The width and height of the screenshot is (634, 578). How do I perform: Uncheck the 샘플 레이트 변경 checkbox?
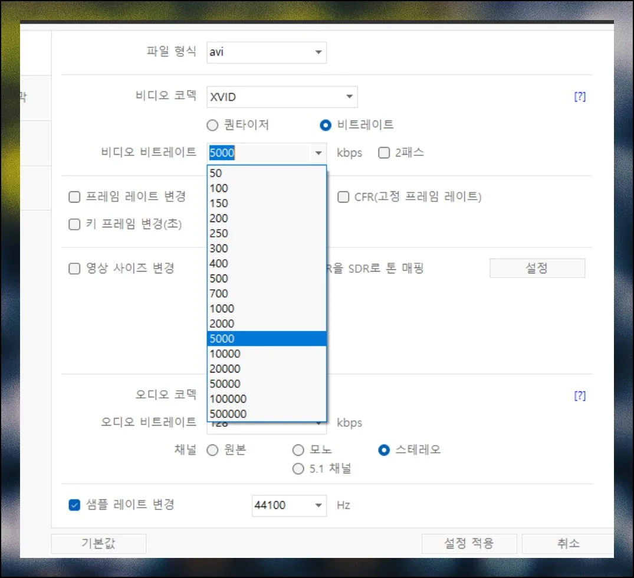75,505
